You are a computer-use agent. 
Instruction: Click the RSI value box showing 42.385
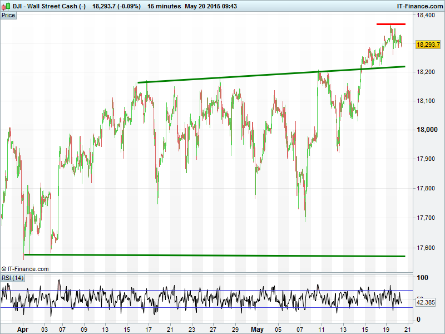[426, 302]
